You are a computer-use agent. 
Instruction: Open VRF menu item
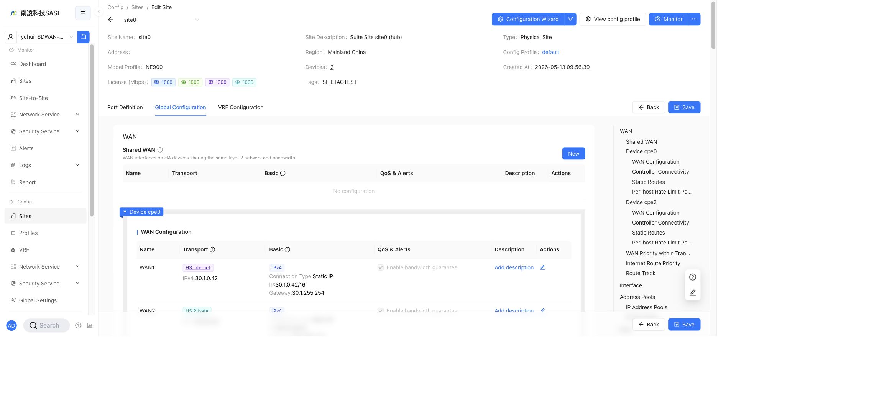coord(46,250)
